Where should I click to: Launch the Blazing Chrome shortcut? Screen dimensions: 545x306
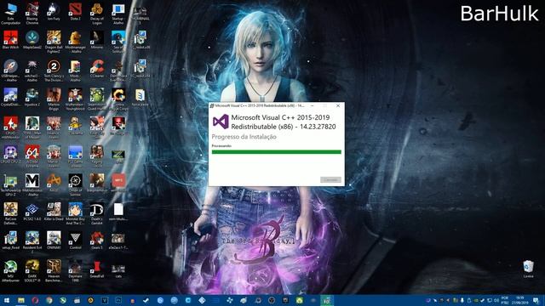(x=32, y=14)
